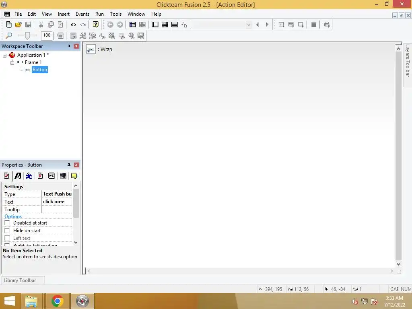Image resolution: width=412 pixels, height=309 pixels.
Task: Show the Values A-Z properties tab
Action: (51, 176)
